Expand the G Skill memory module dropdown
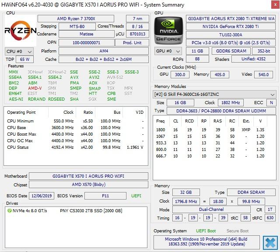280x252 pixels. coord(214,94)
